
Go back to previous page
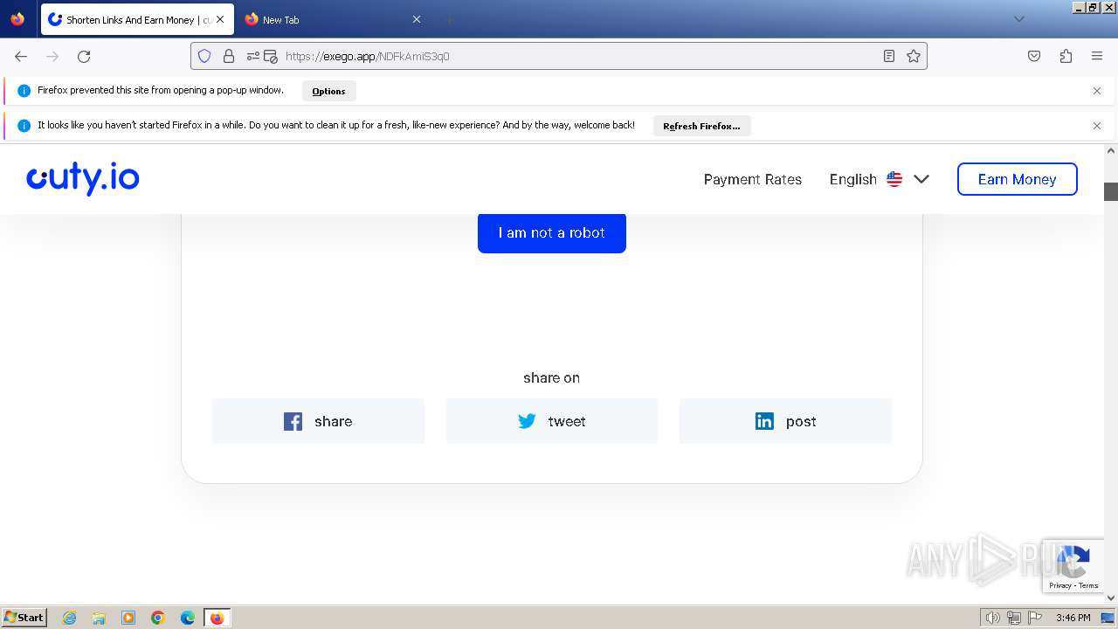21,56
